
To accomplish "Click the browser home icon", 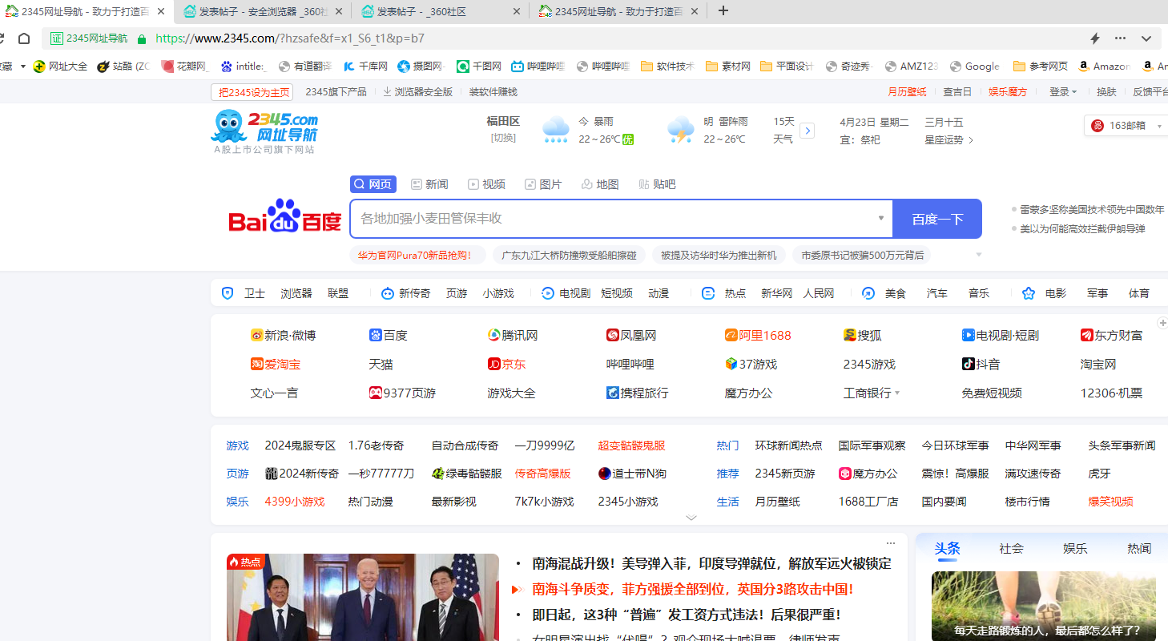I will pyautogui.click(x=24, y=38).
